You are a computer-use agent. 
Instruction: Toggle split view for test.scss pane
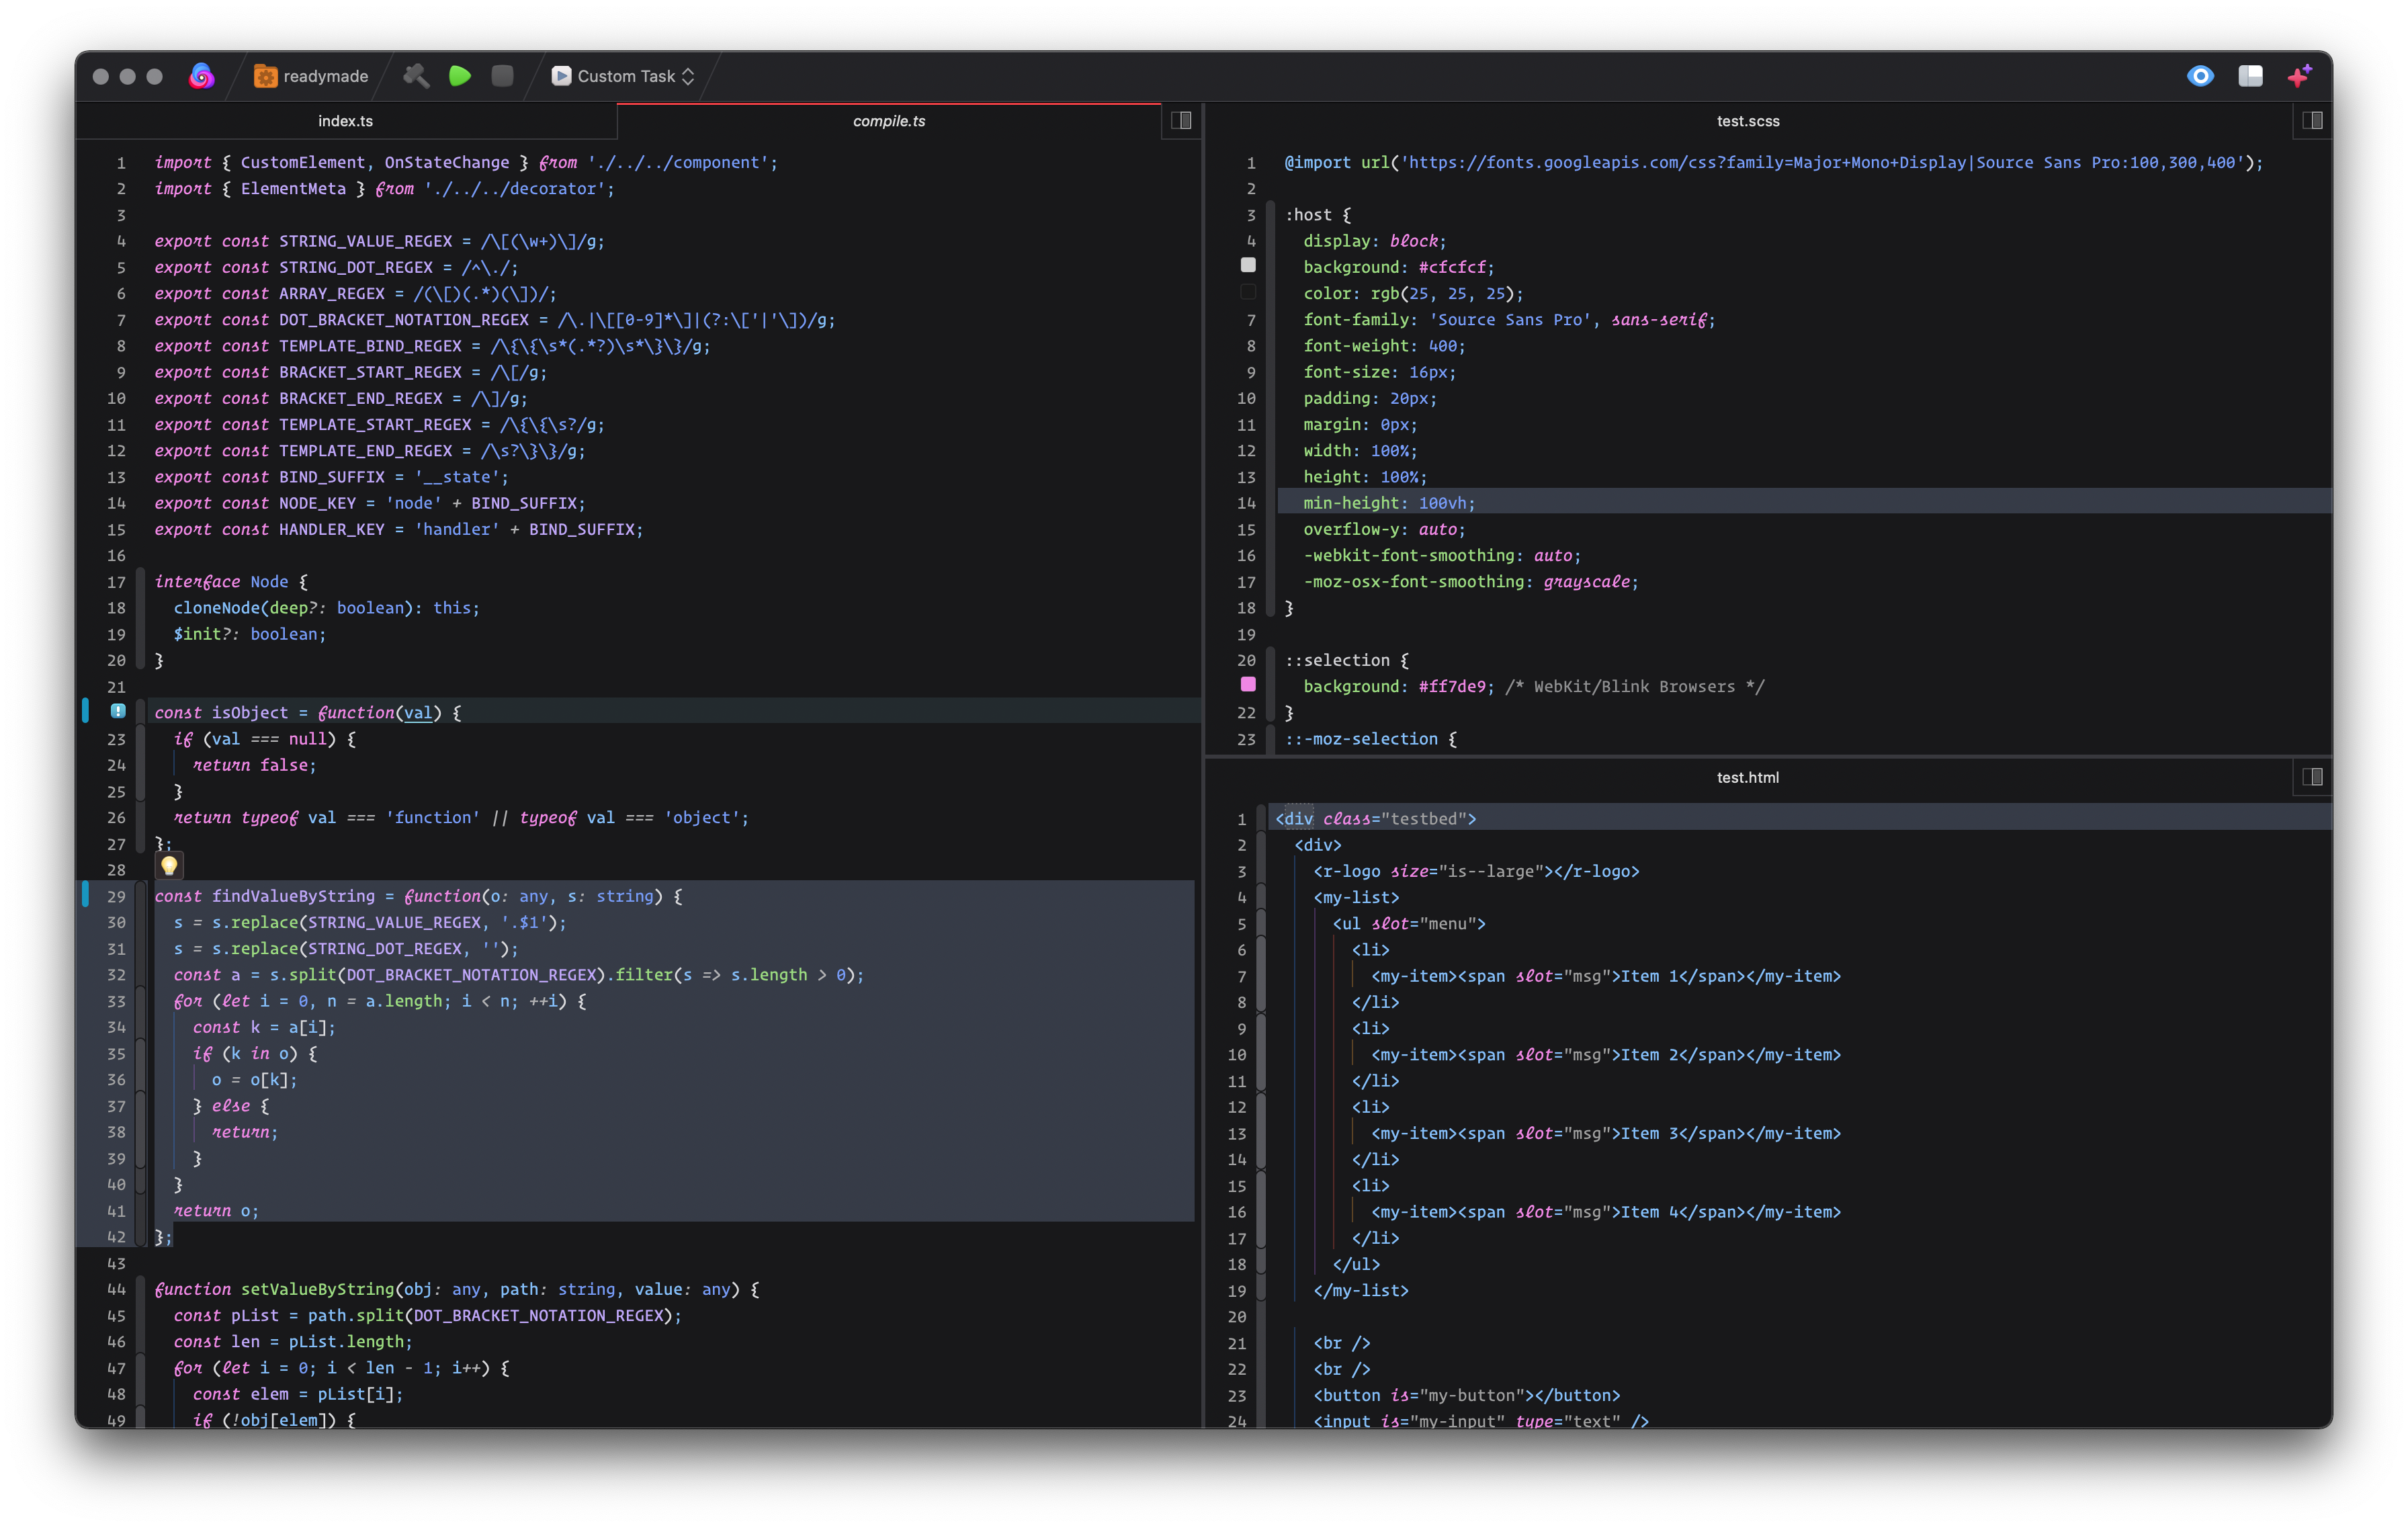tap(2312, 121)
